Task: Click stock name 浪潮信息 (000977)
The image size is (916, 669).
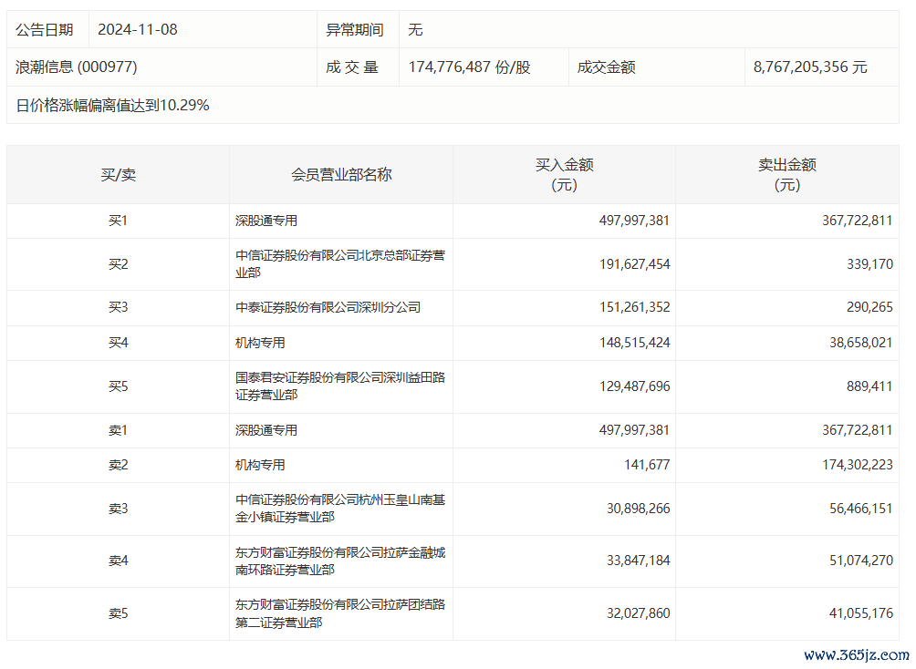Action: point(77,67)
